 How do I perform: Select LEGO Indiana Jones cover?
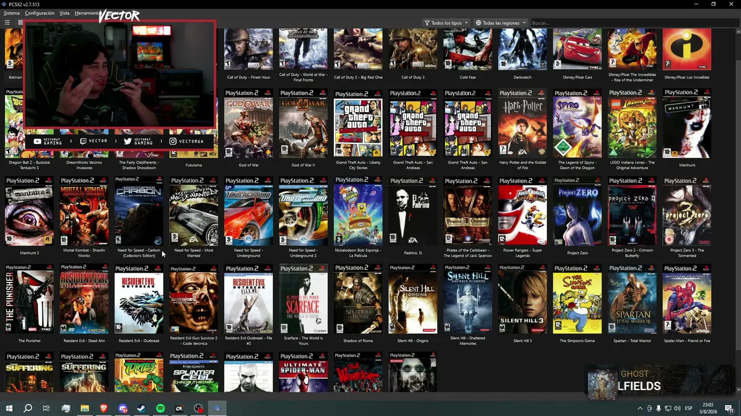[632, 124]
